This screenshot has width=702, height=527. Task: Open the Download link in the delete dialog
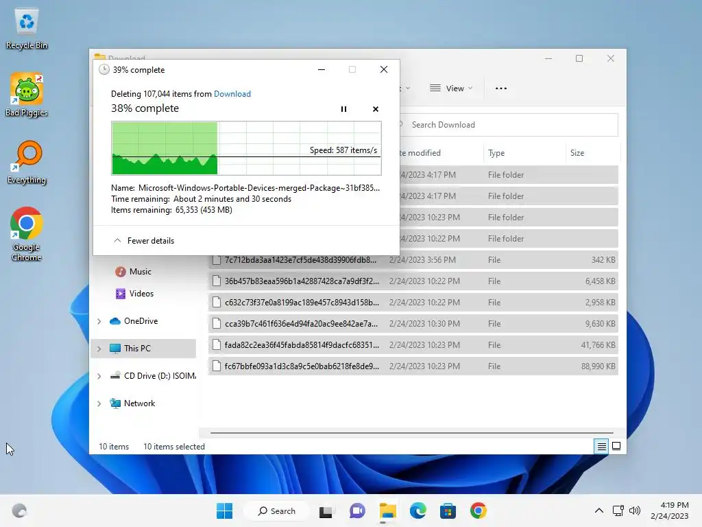232,93
